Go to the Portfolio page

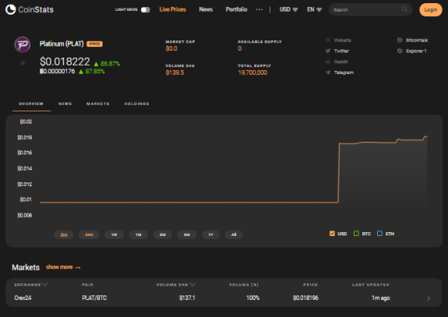pos(236,9)
